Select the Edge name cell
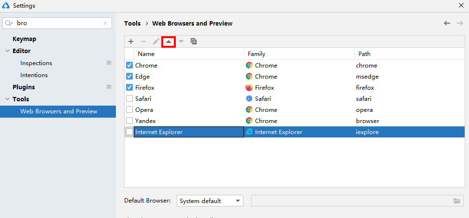 (x=189, y=77)
